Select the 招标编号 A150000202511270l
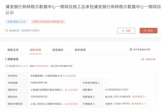The width and height of the screenshot is (161, 112). [x=117, y=90]
